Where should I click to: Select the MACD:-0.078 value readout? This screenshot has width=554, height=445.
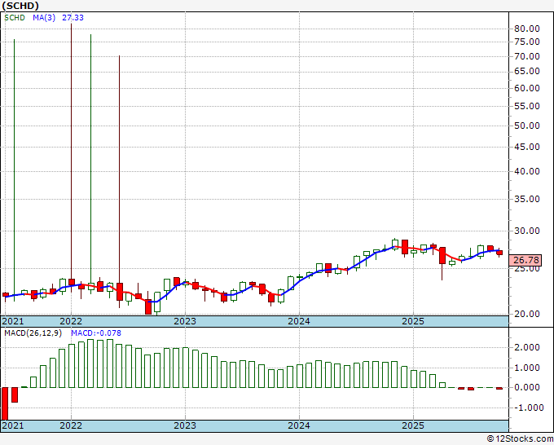(x=96, y=333)
